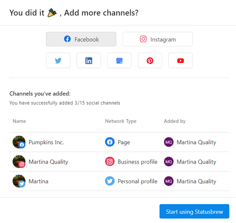The image size is (236, 223).
Task: Connect a Google My Business channel
Action: pos(119,60)
